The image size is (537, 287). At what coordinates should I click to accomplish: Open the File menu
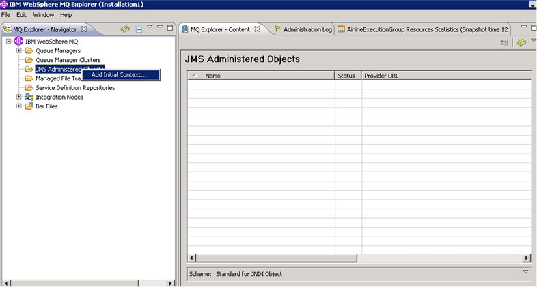(x=6, y=15)
